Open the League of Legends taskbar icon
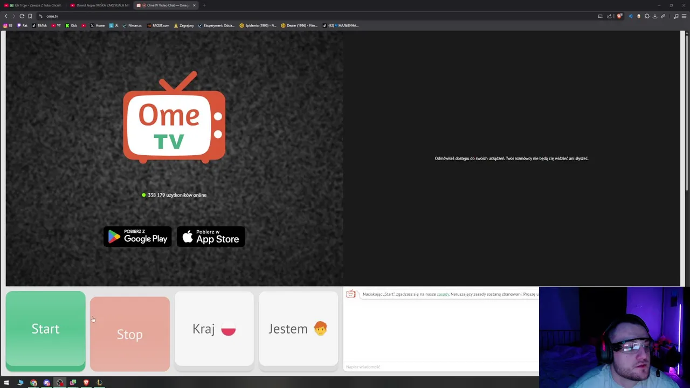The image size is (690, 388). coord(99,383)
